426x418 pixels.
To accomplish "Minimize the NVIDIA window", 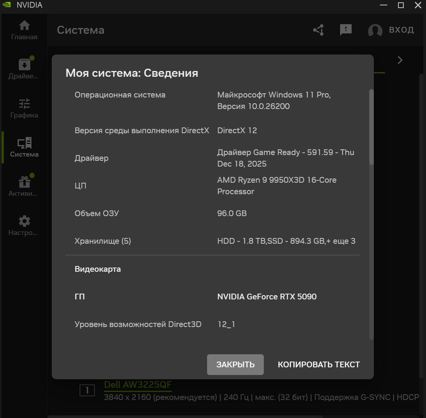I will (x=383, y=5).
